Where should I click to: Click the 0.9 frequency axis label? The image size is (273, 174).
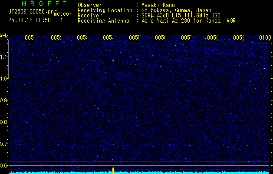[x=3, y=100]
